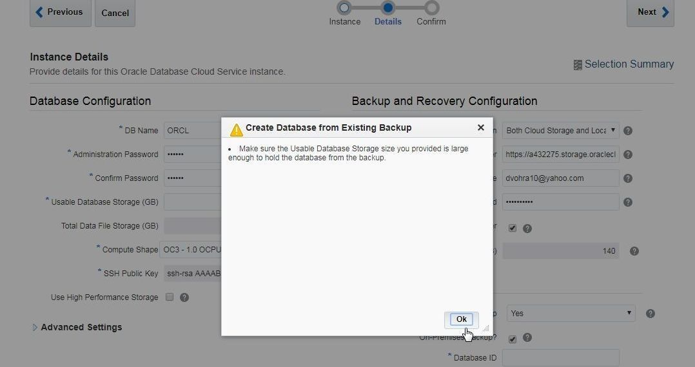Open help icon beside the checked create container box
Viewport: 695px width, 367px height.
(527, 229)
